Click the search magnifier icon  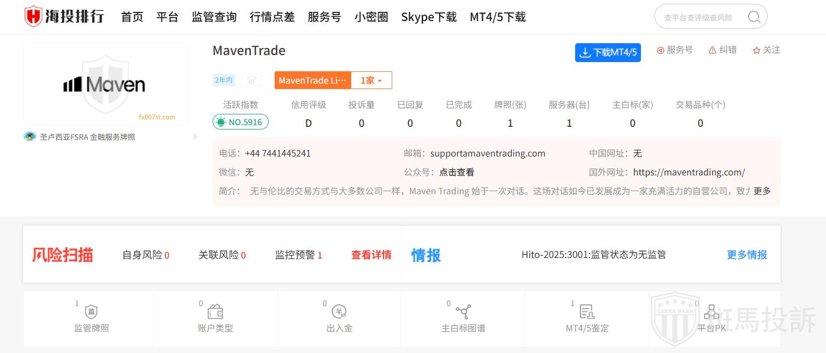coord(754,17)
